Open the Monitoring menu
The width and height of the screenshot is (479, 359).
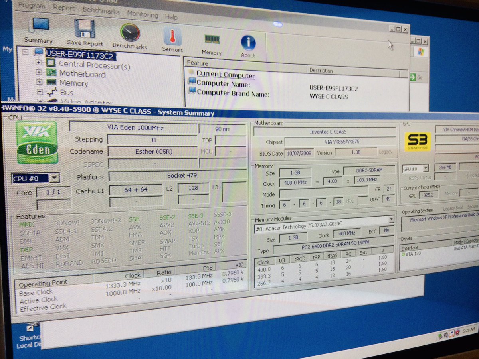[143, 14]
